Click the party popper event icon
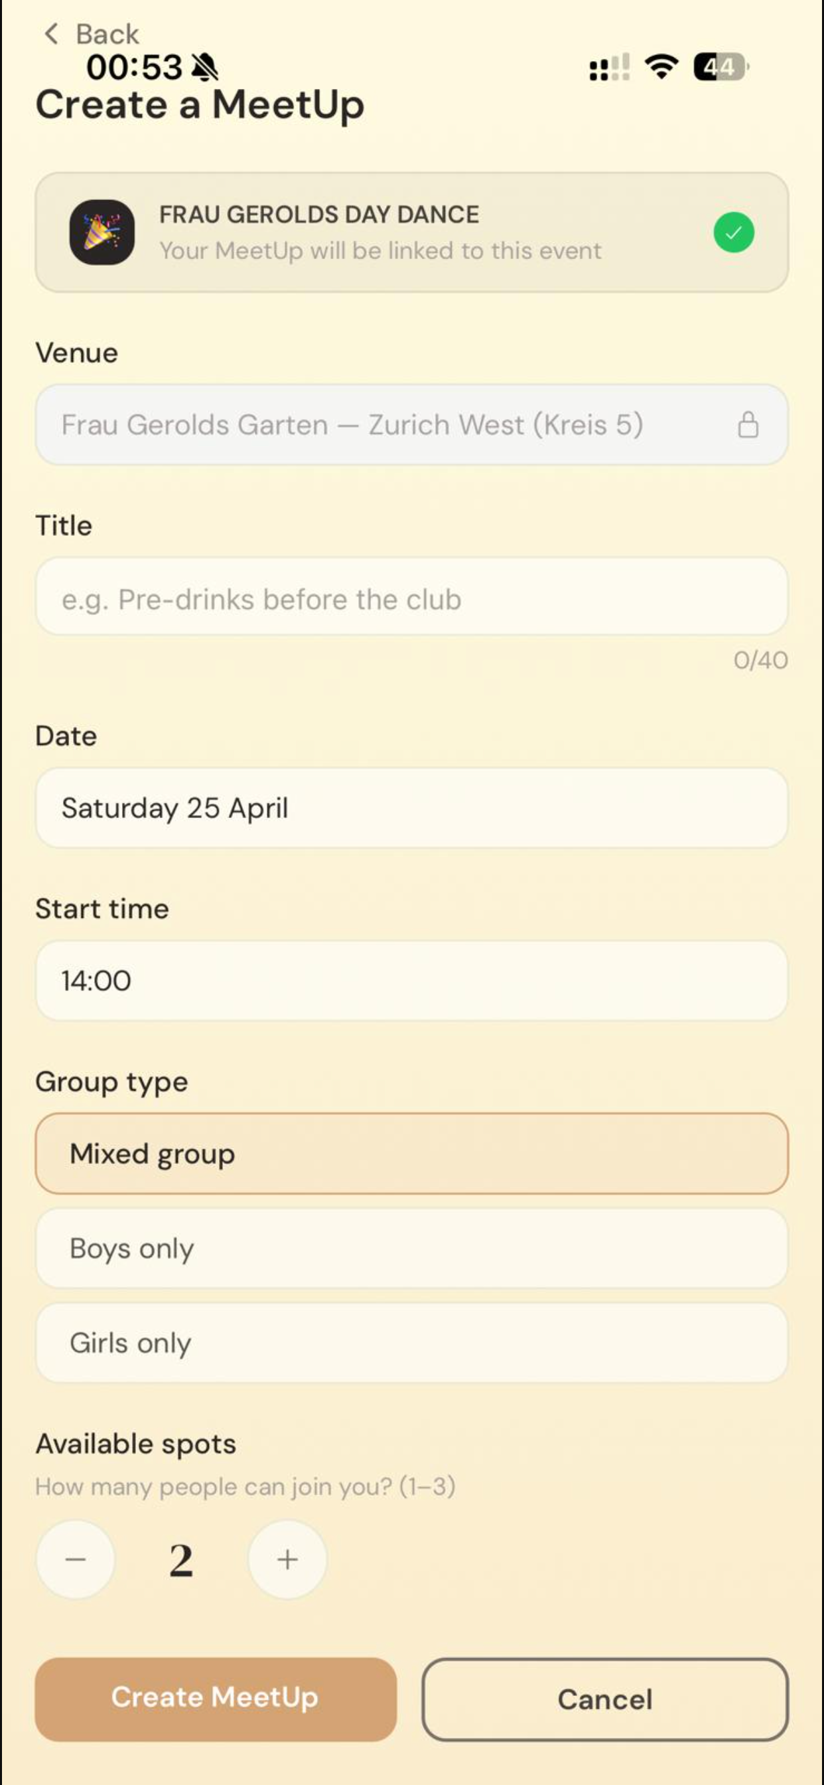Image resolution: width=824 pixels, height=1785 pixels. [x=102, y=232]
